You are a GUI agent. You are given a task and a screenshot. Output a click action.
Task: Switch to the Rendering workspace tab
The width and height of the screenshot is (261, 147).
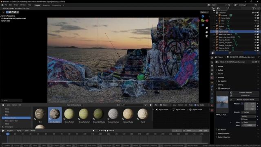pyautogui.click(x=46, y=5)
